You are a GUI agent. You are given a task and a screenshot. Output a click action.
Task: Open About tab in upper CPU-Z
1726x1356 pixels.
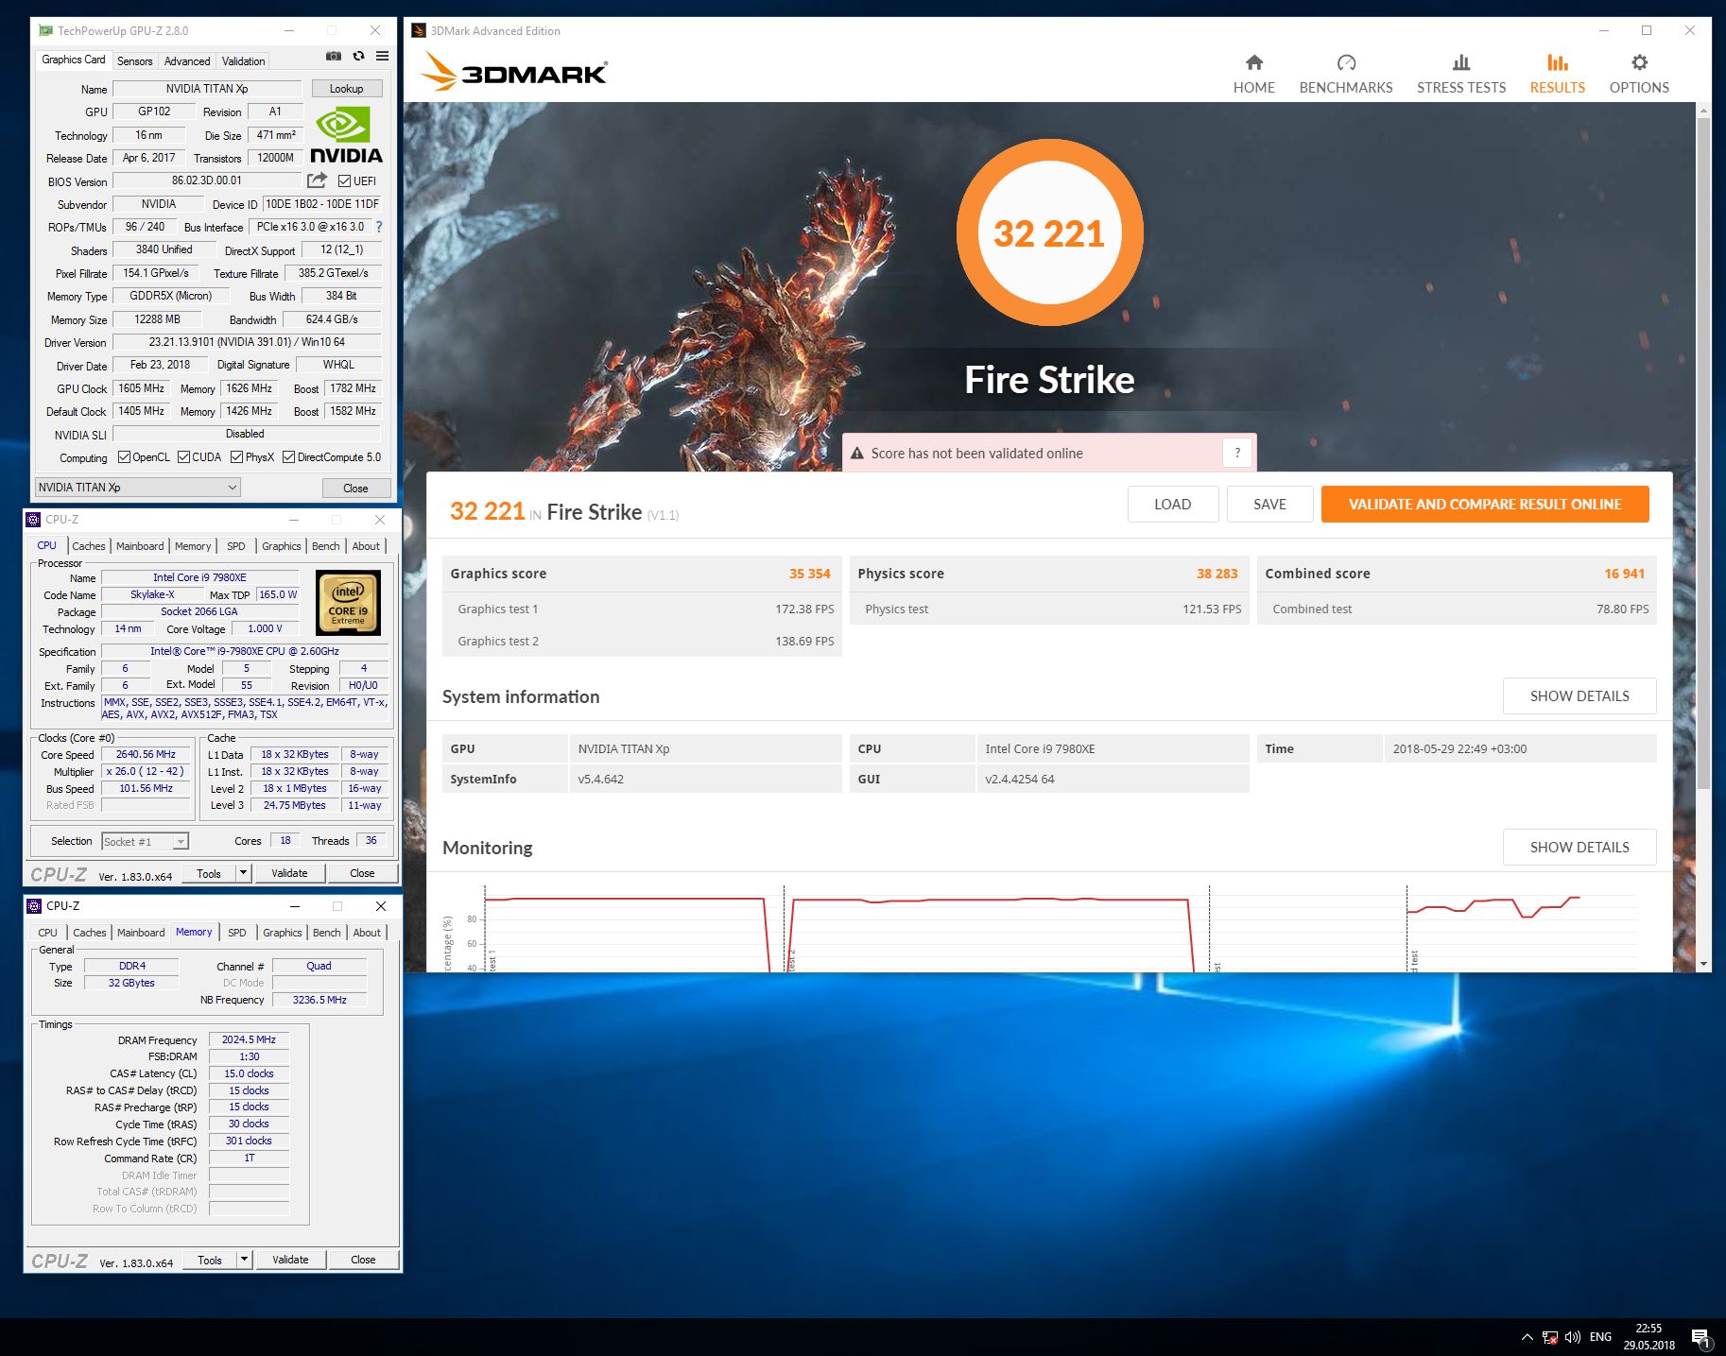(x=366, y=546)
